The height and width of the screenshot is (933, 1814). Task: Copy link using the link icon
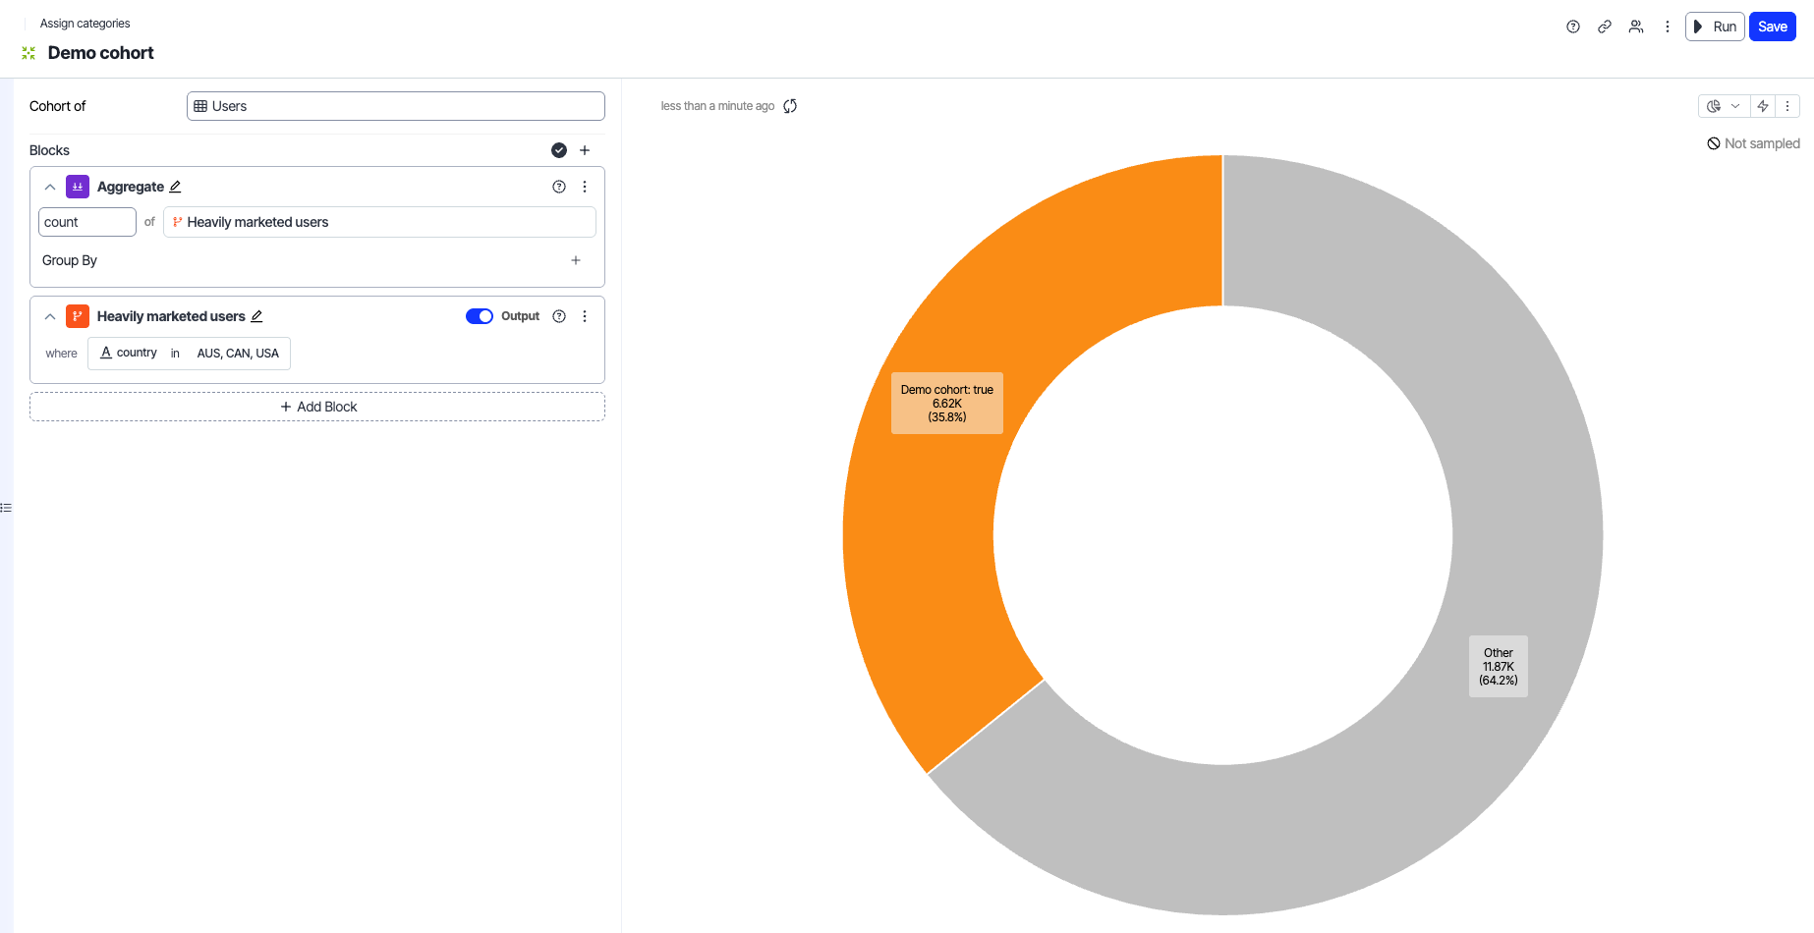coord(1605,27)
